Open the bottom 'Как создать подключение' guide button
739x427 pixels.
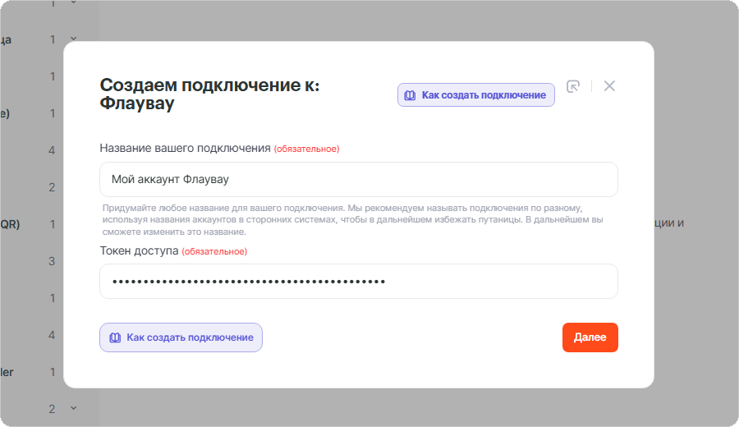pos(181,337)
